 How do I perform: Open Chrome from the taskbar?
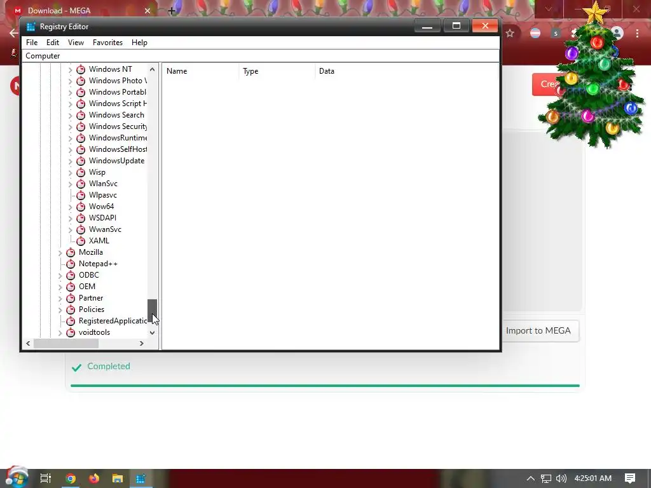point(71,478)
